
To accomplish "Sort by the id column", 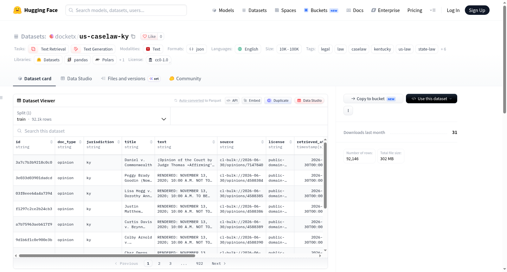I will (51, 142).
